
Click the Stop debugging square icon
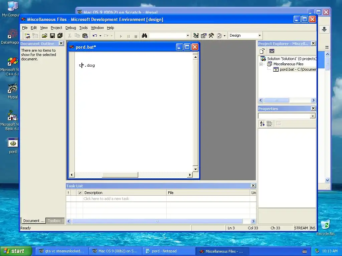click(136, 36)
